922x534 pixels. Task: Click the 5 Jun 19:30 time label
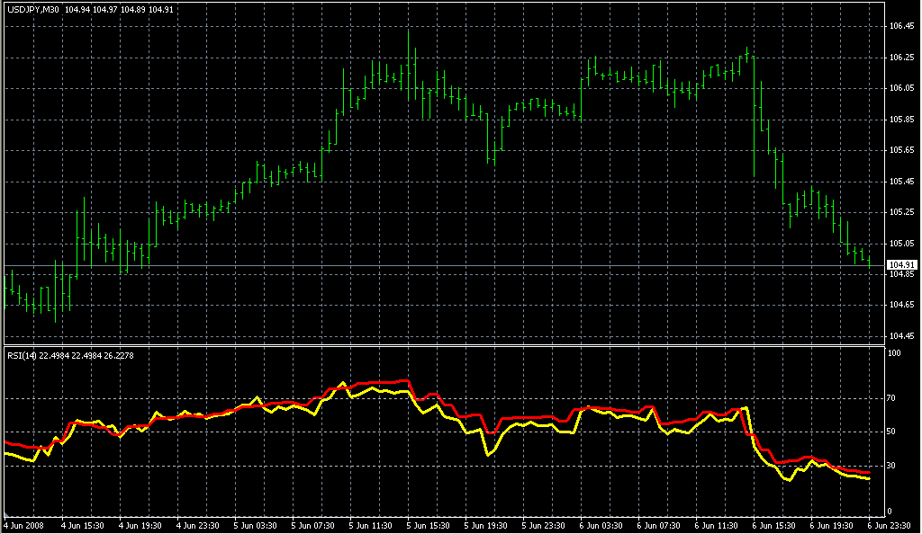click(x=486, y=526)
